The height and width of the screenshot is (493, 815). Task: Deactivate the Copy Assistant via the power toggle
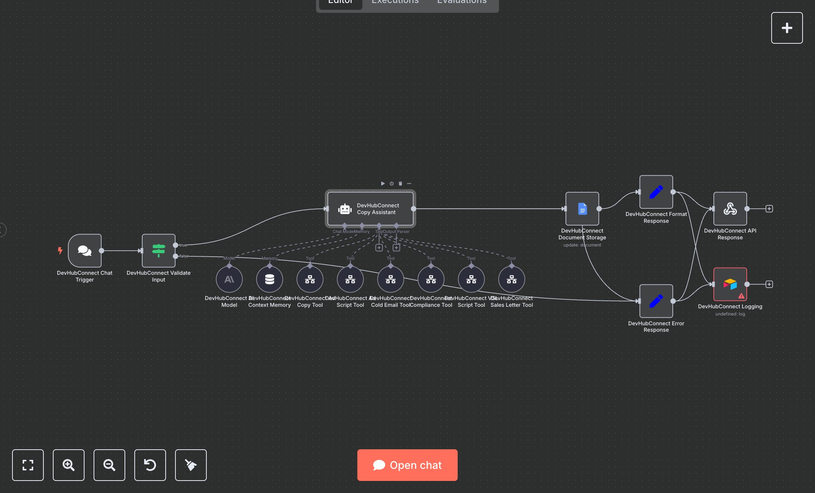(x=391, y=184)
